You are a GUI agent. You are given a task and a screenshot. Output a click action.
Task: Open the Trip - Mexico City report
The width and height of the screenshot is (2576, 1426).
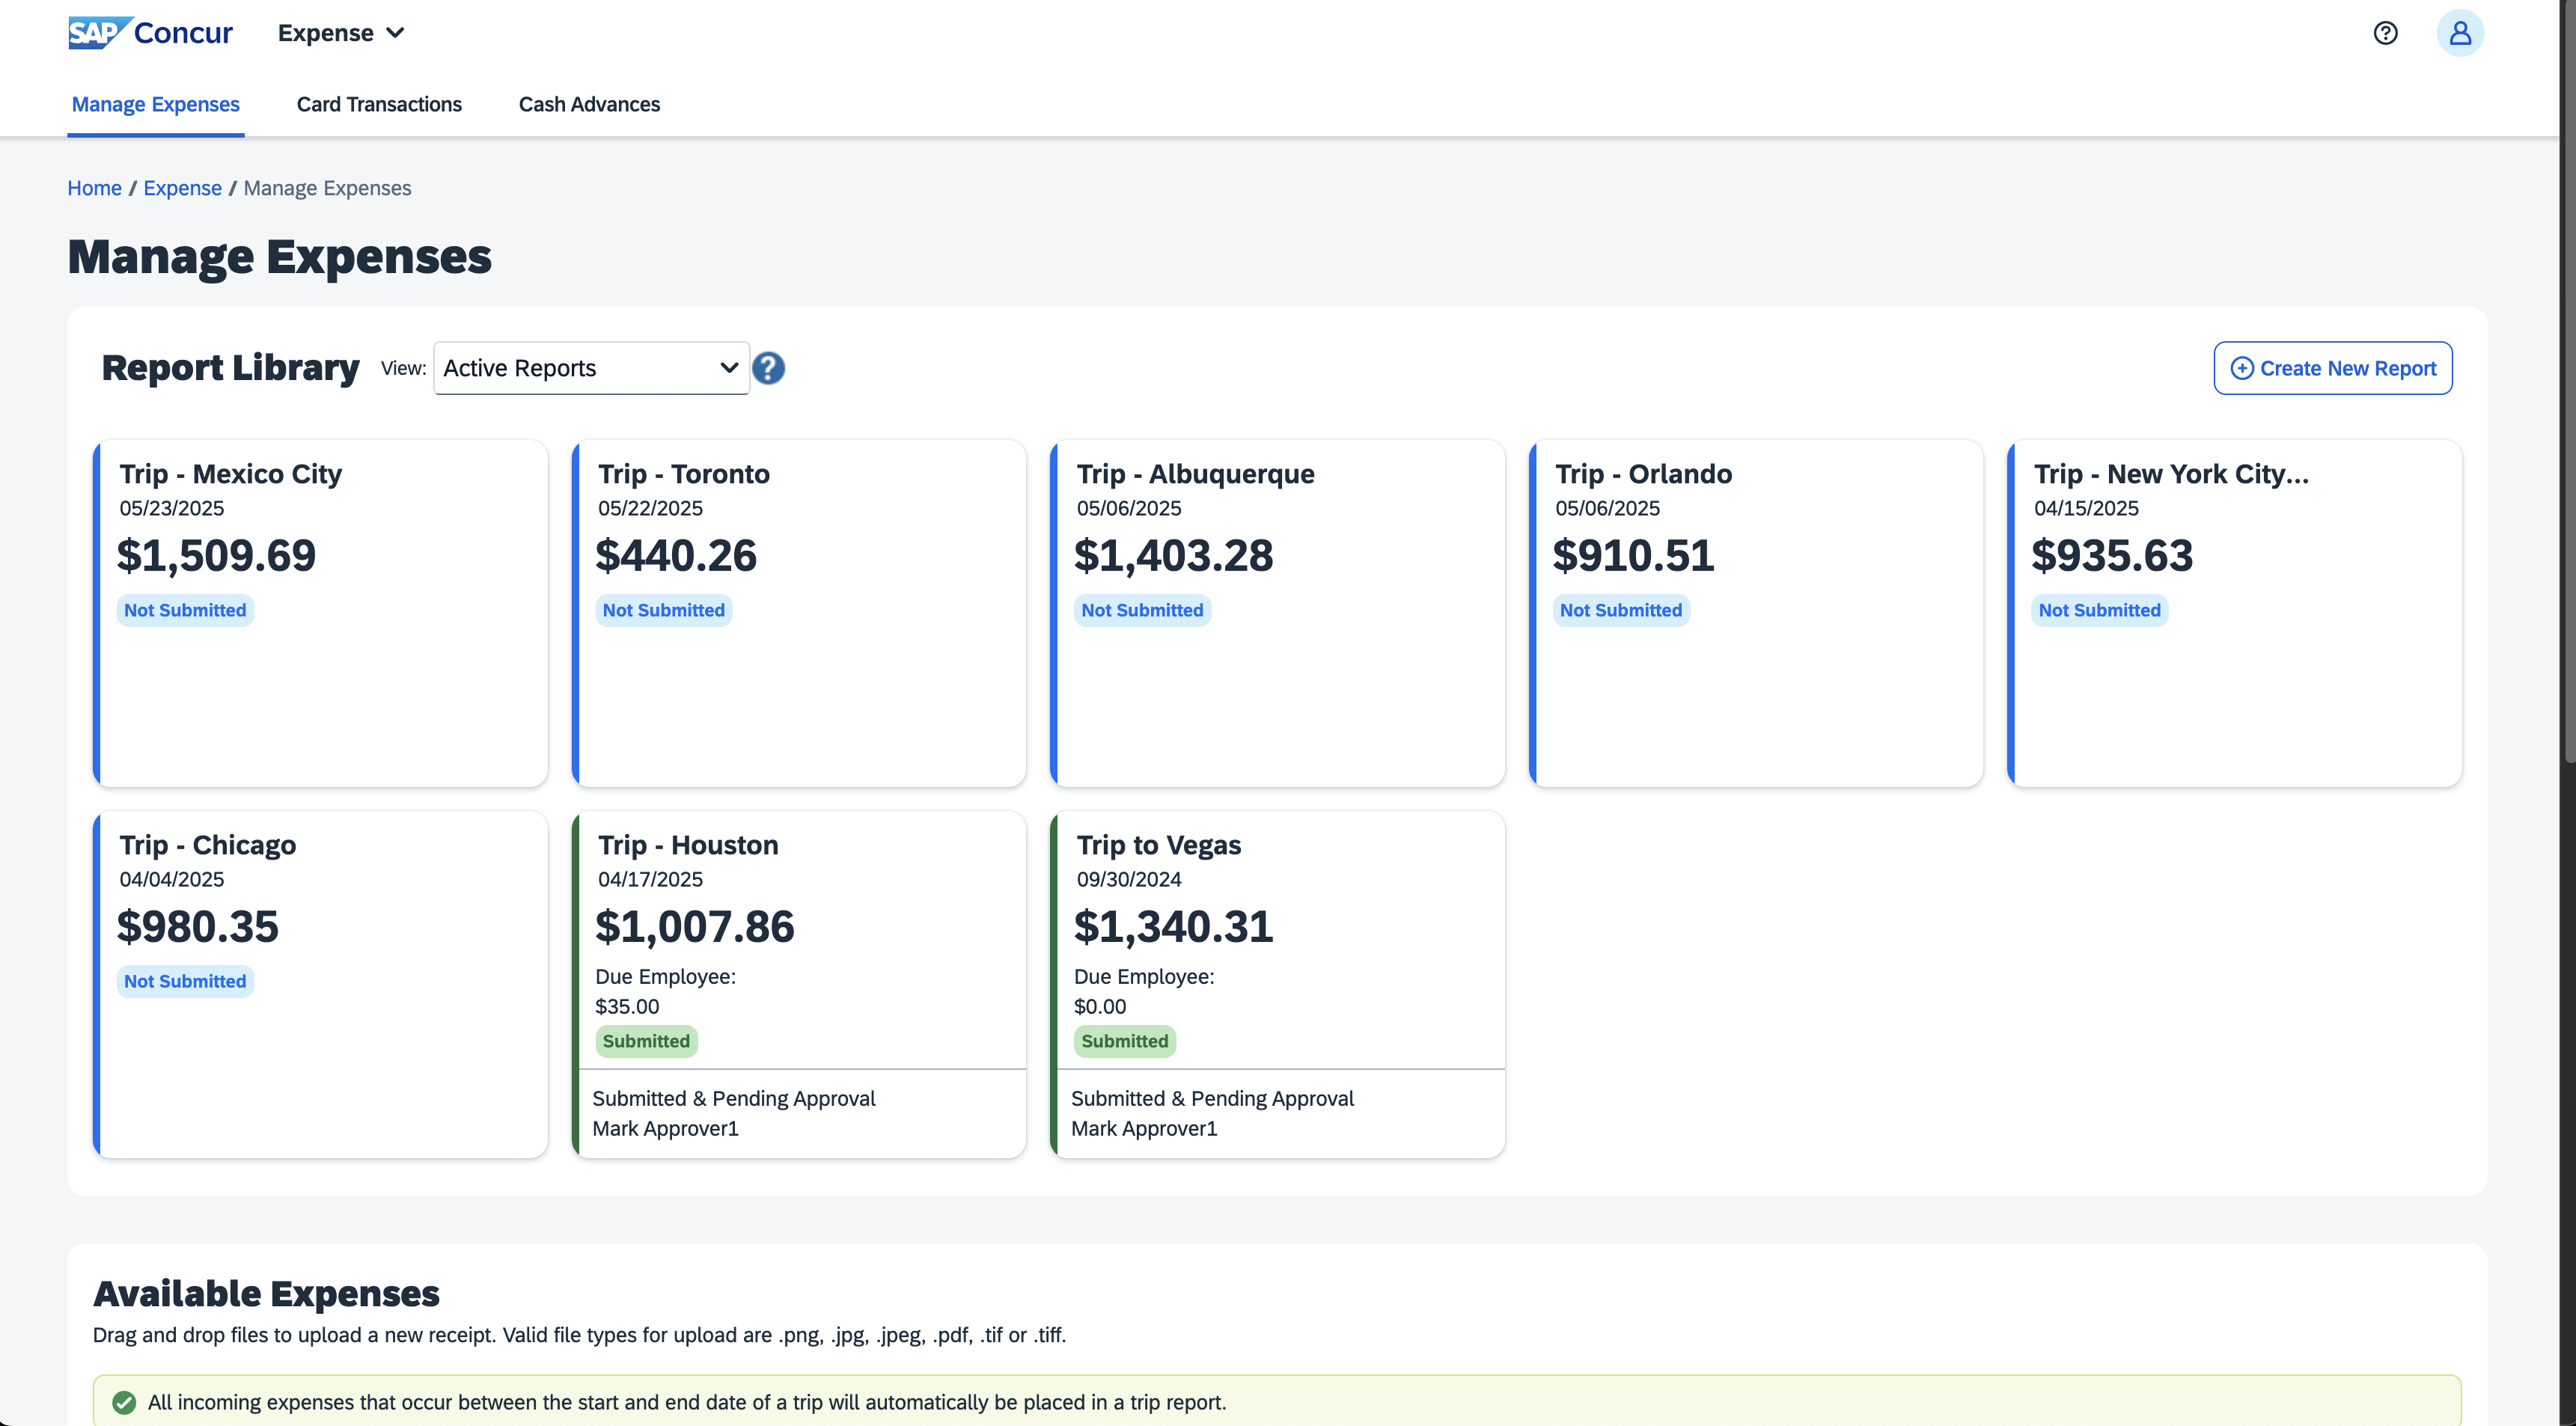[230, 474]
